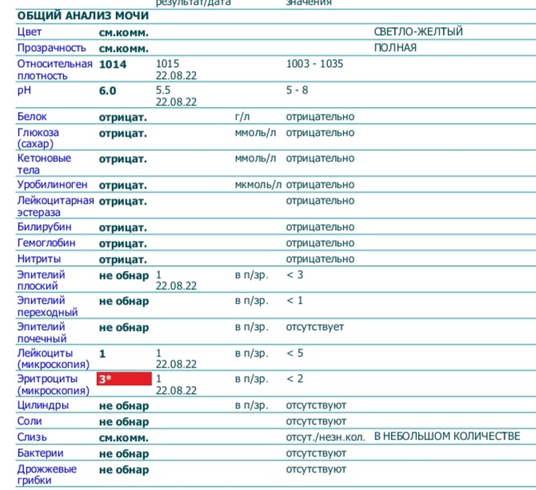Click the Эпителий почечный label
The height and width of the screenshot is (490, 536).
42,333
